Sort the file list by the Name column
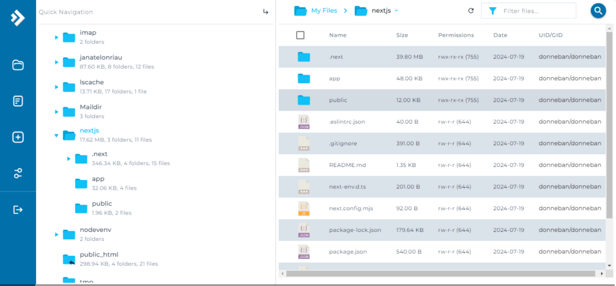This screenshot has height=286, width=616. click(338, 36)
